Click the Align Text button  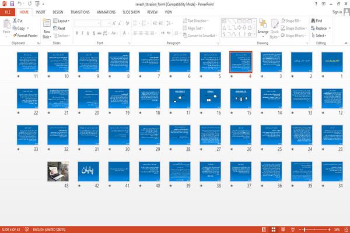(193, 28)
